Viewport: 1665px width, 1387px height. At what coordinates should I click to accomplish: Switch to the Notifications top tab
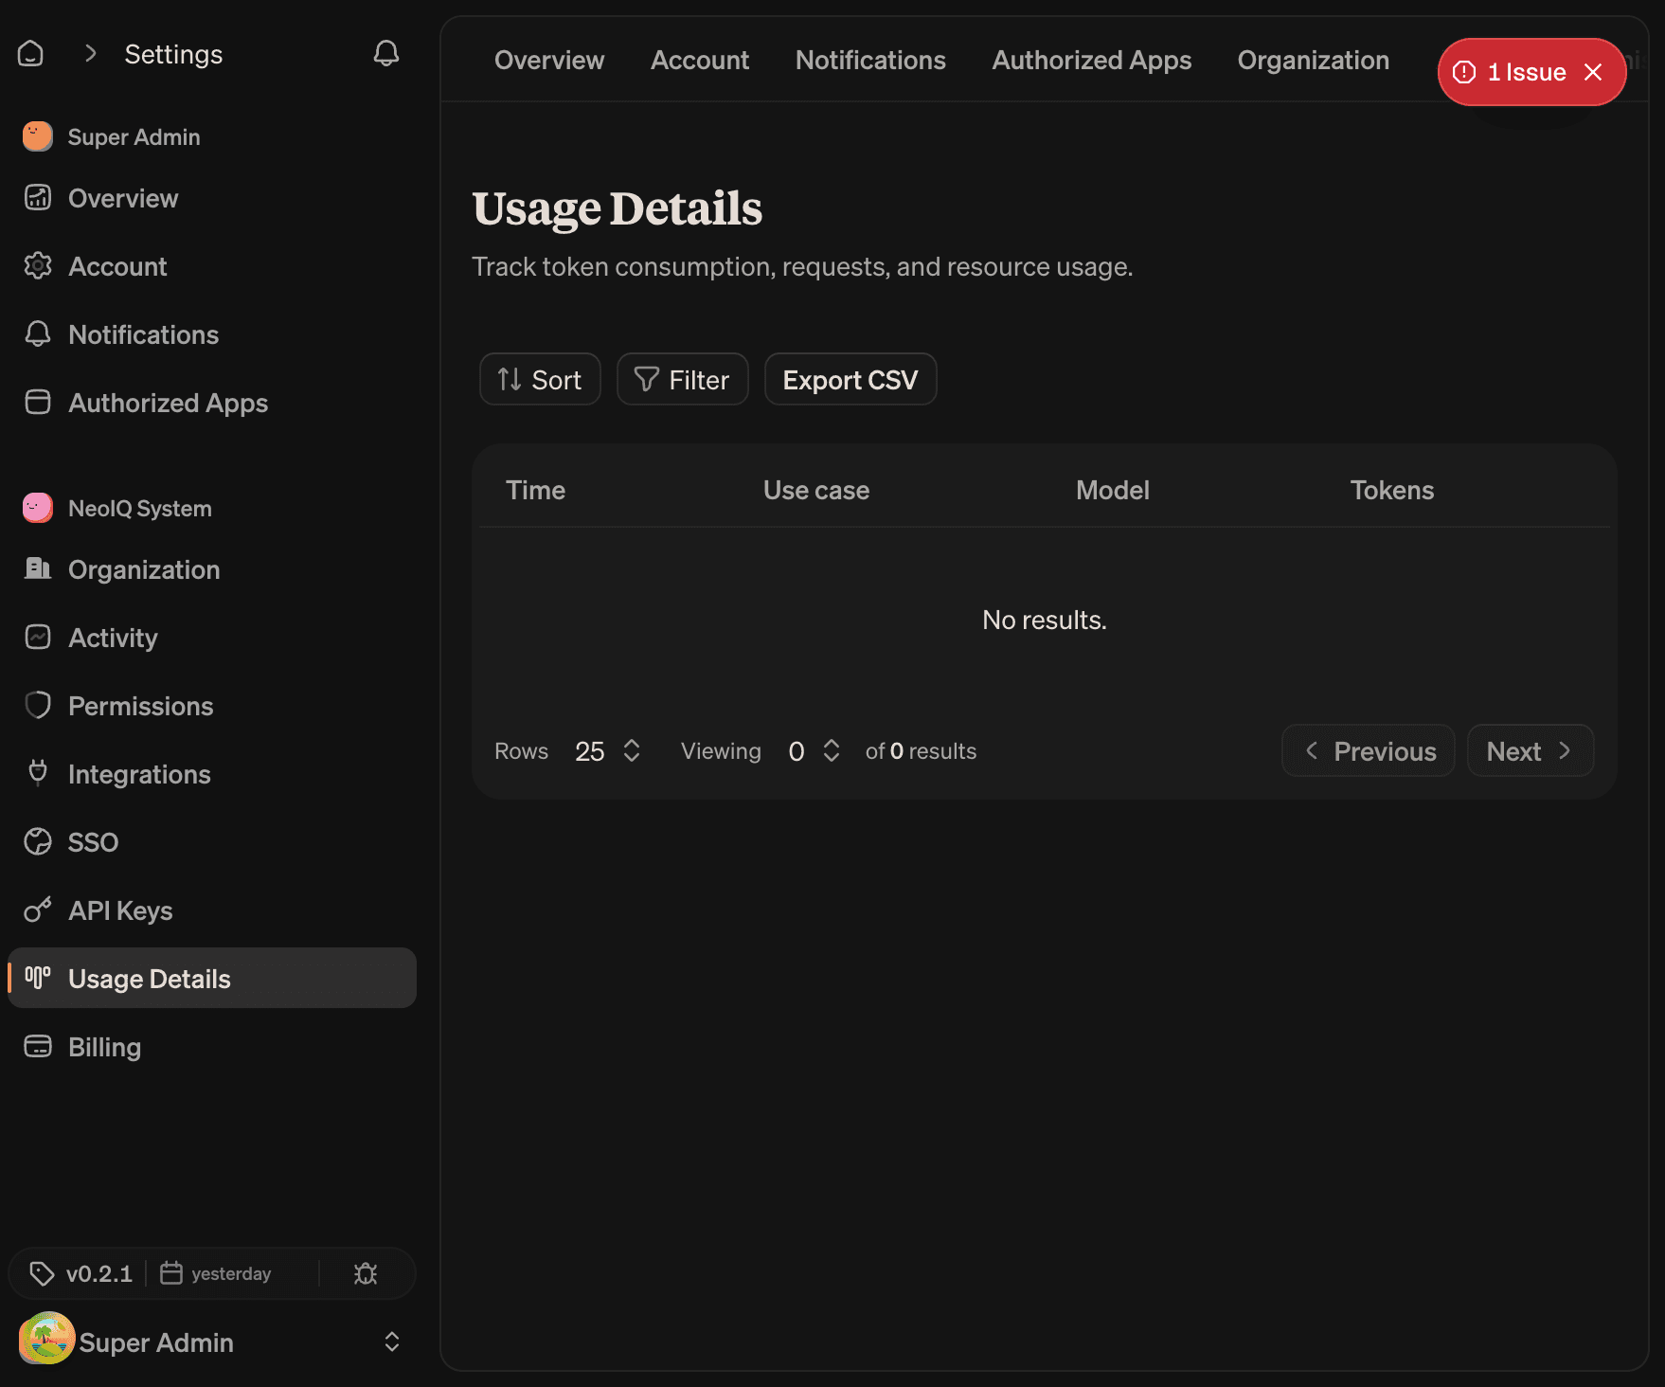click(870, 60)
